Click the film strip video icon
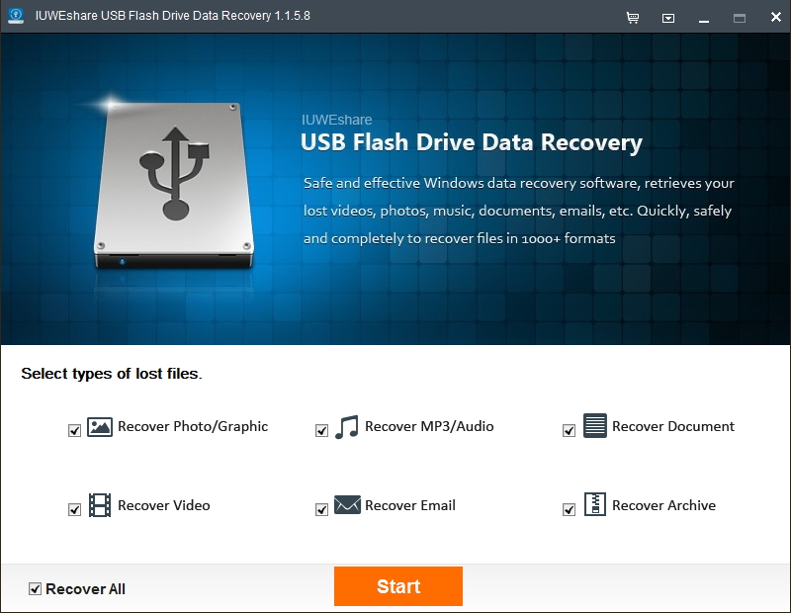791x613 pixels. pyautogui.click(x=100, y=505)
